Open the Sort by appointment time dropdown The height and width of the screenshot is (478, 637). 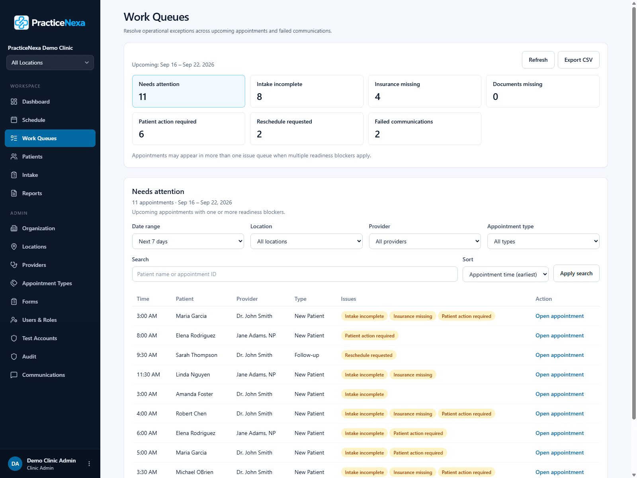coord(506,274)
